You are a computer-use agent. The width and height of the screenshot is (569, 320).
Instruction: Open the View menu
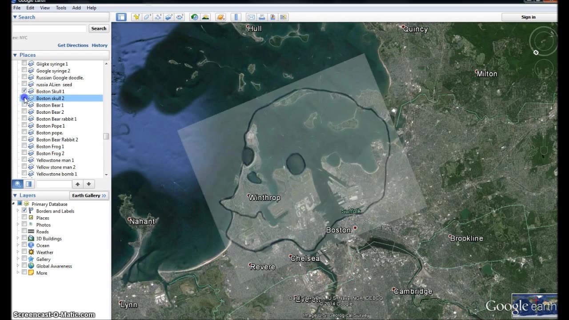coord(45,8)
